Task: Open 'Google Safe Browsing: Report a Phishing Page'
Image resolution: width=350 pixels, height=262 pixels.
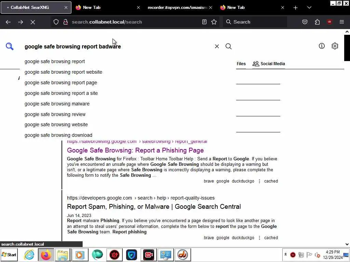Action: (135, 150)
